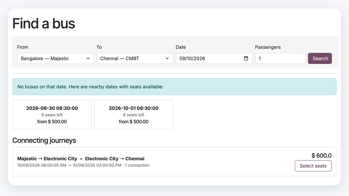The width and height of the screenshot is (349, 196).
Task: Click the Date field label
Action: coord(181,47)
